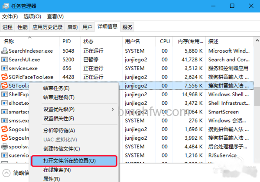Click memory value 41,728 K
The height and width of the screenshot is (182, 260).
tap(192, 60)
